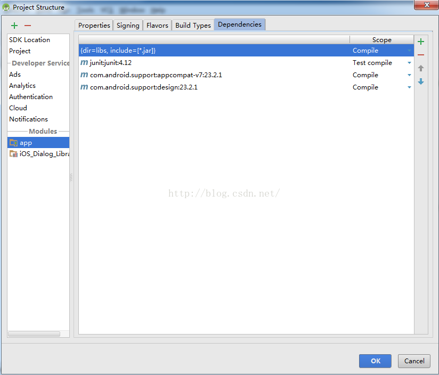Move dependency up with the arrow icon
439x375 pixels.
pos(420,68)
